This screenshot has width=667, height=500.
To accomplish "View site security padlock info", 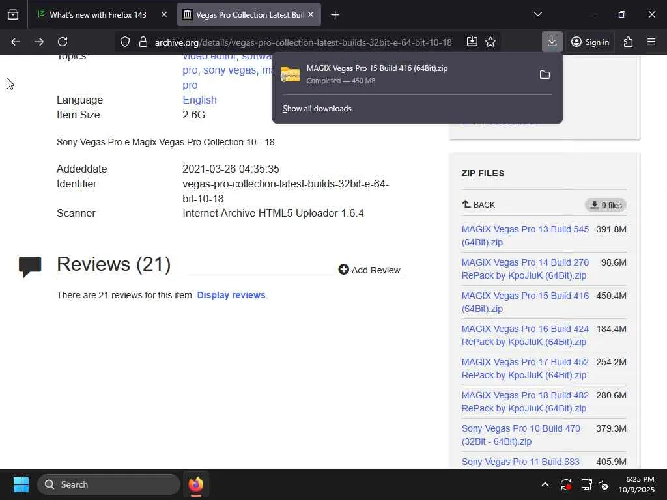I will point(143,42).
